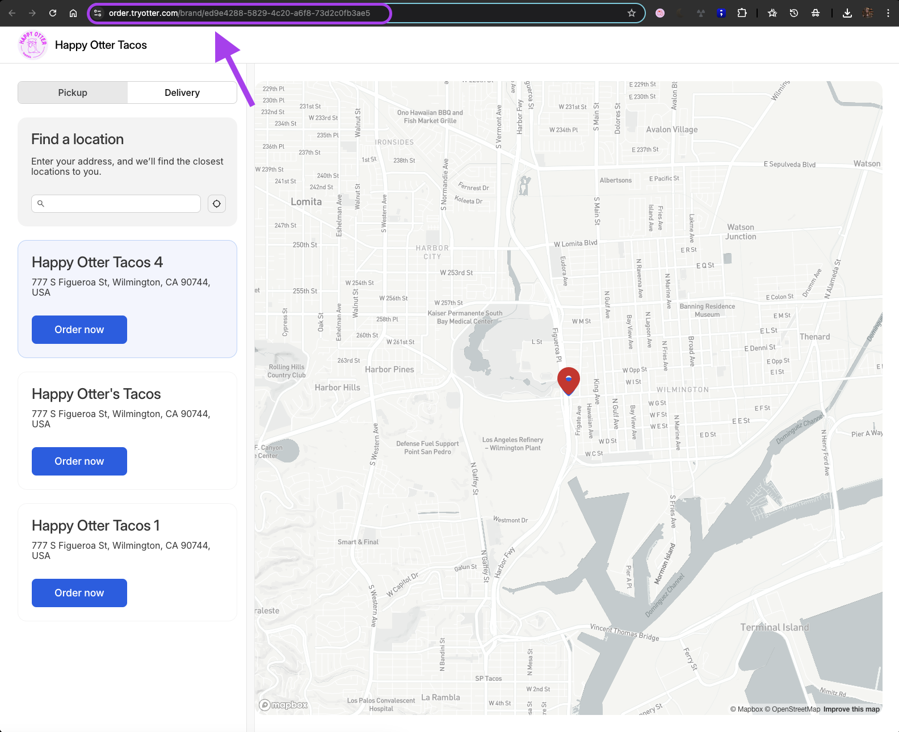899x732 pixels.
Task: Click the Ono Hawaiian BBQ map label
Action: pos(430,116)
